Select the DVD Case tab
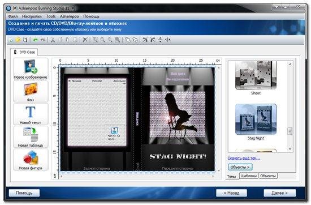This screenshot has width=311, height=205. pos(24,52)
